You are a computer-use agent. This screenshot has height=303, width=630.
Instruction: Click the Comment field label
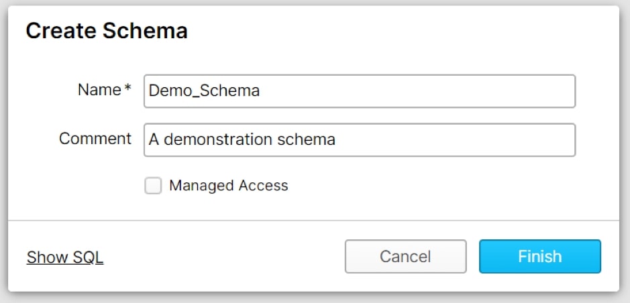tap(95, 139)
